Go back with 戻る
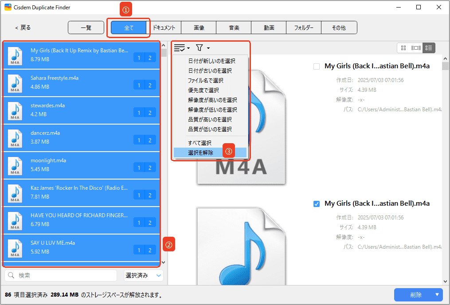Image resolution: width=450 pixels, height=305 pixels. [23, 27]
